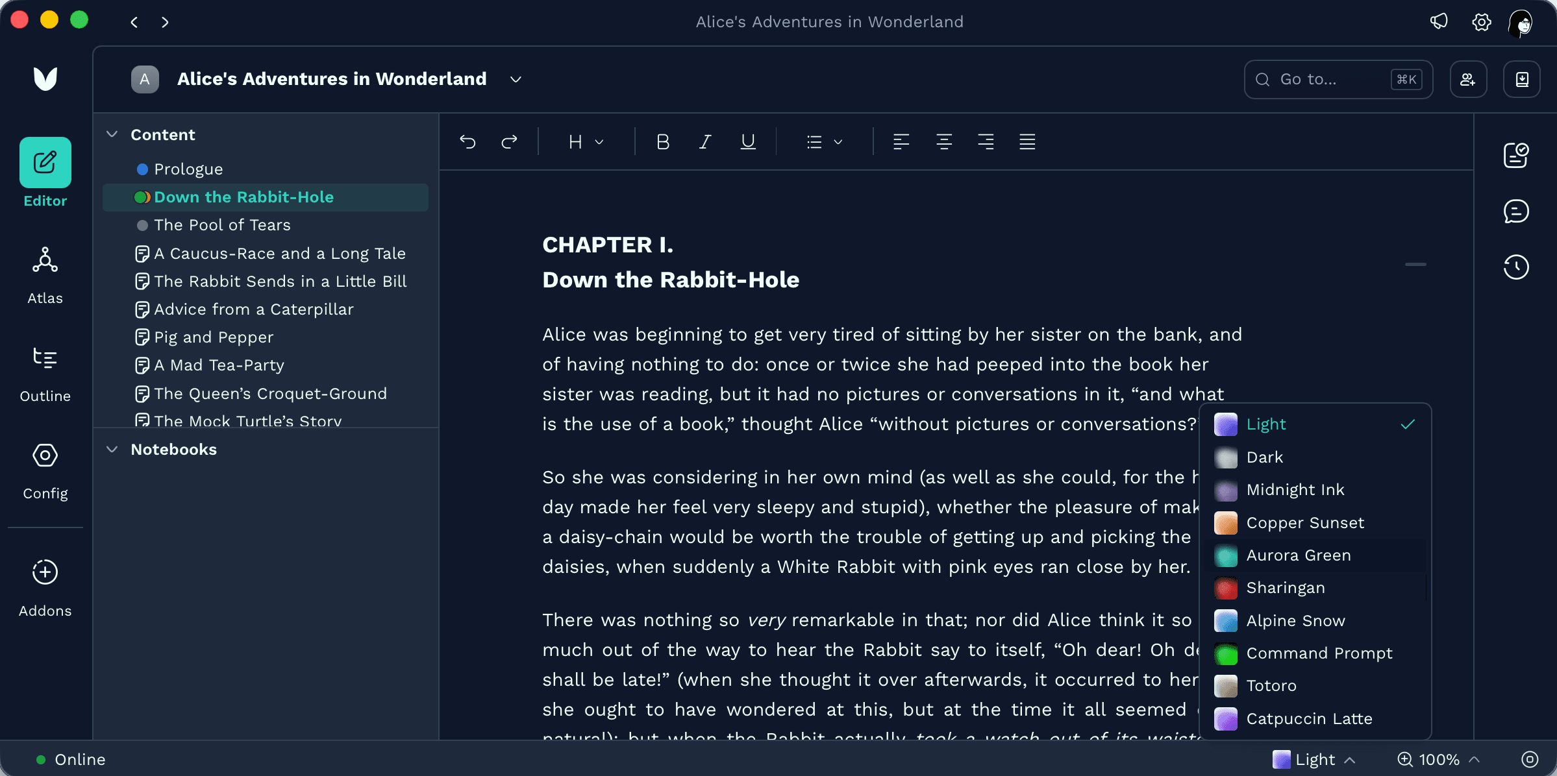The image size is (1557, 776).
Task: Choose the Copper Sunset theme
Action: coord(1315,523)
